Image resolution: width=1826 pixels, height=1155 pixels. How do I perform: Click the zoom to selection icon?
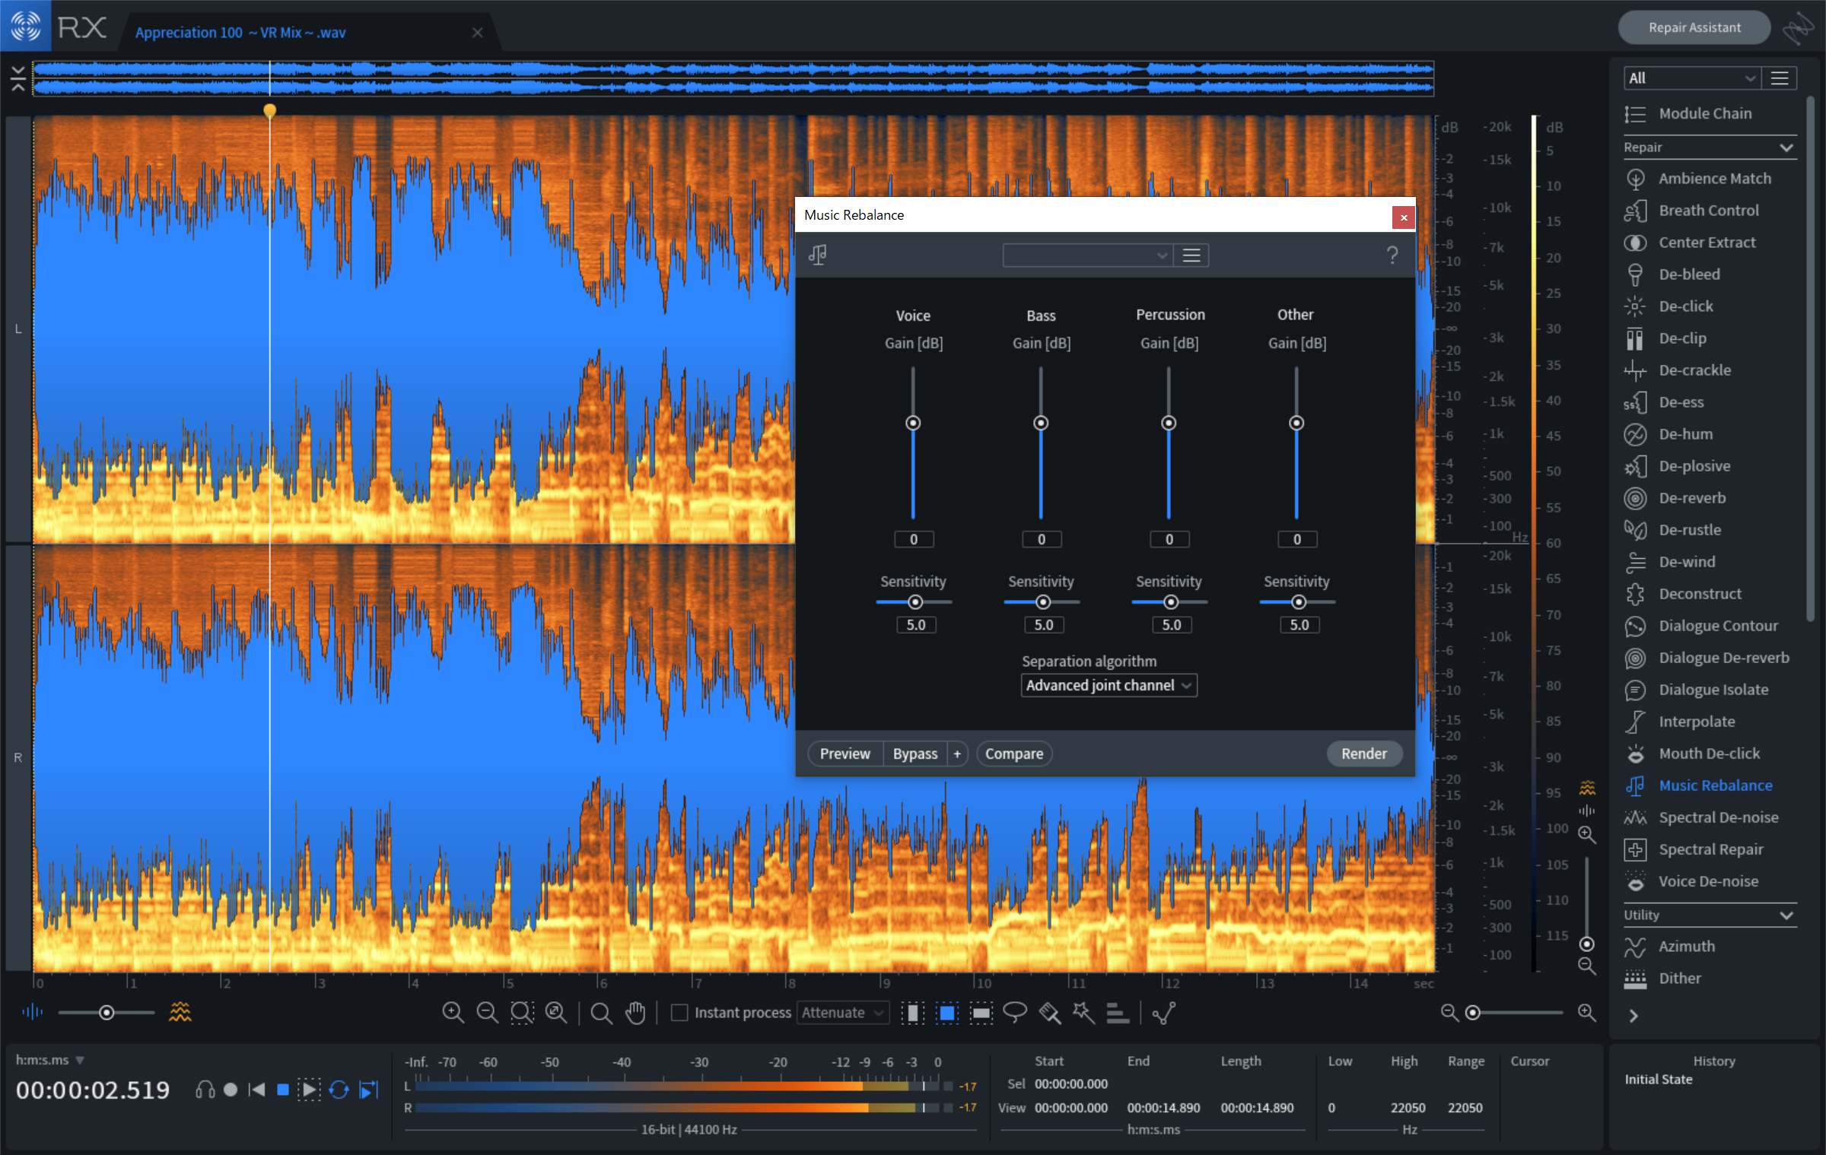(x=522, y=1012)
